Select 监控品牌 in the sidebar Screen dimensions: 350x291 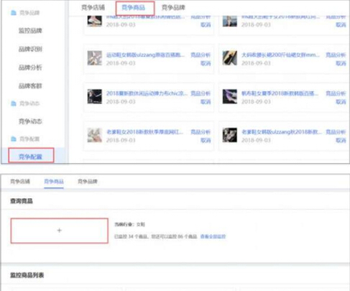(30, 31)
